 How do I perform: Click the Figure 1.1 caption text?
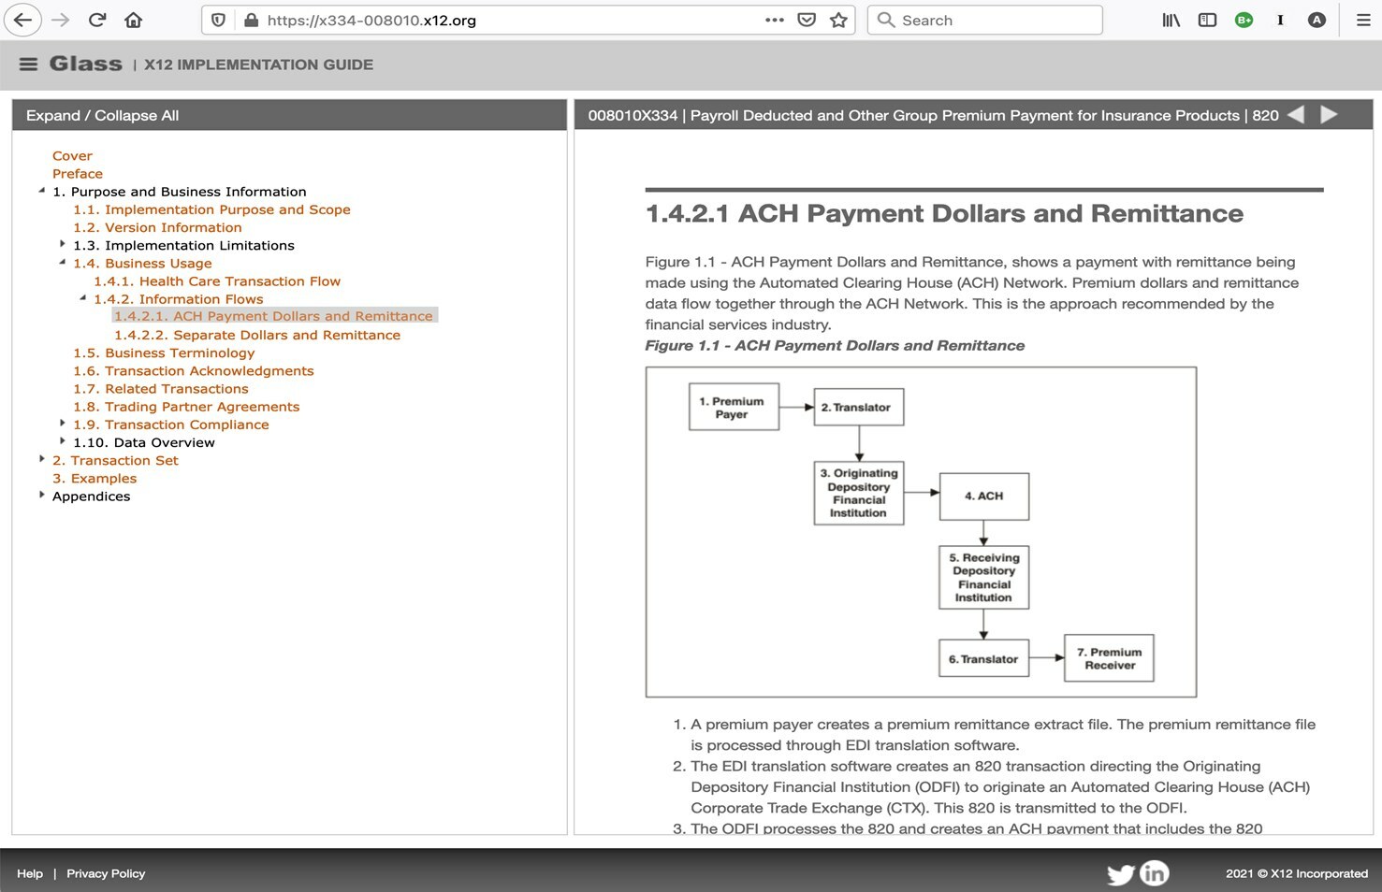tap(835, 345)
